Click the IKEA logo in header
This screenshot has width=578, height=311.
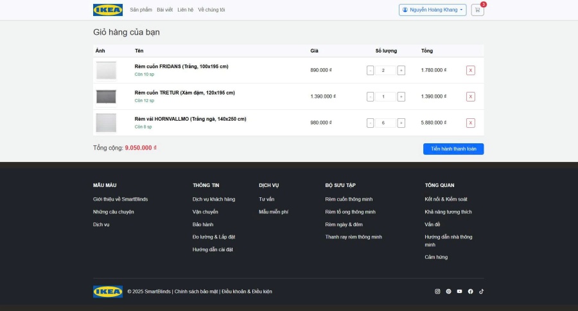[x=108, y=10]
